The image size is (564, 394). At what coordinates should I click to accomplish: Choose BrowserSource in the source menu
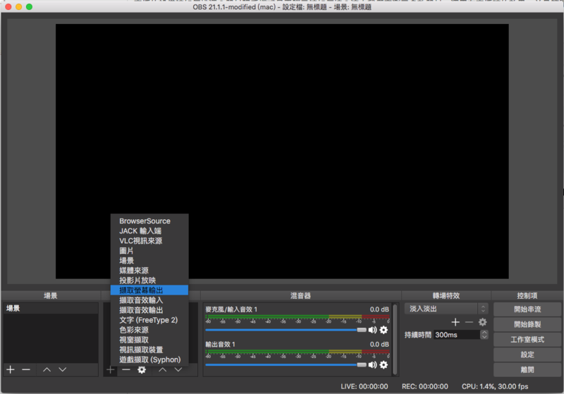pyautogui.click(x=145, y=221)
